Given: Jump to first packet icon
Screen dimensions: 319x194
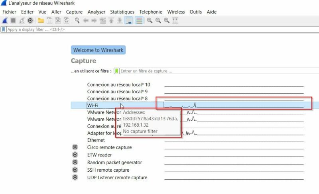Looking at the screenshot, I should coord(111,21).
